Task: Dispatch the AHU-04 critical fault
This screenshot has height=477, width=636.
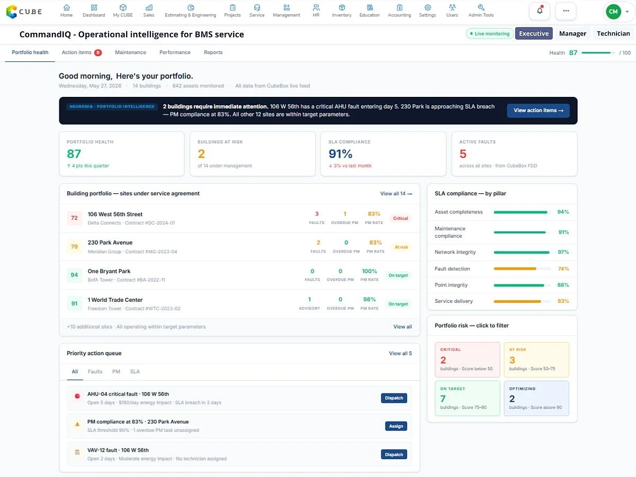Action: (394, 398)
